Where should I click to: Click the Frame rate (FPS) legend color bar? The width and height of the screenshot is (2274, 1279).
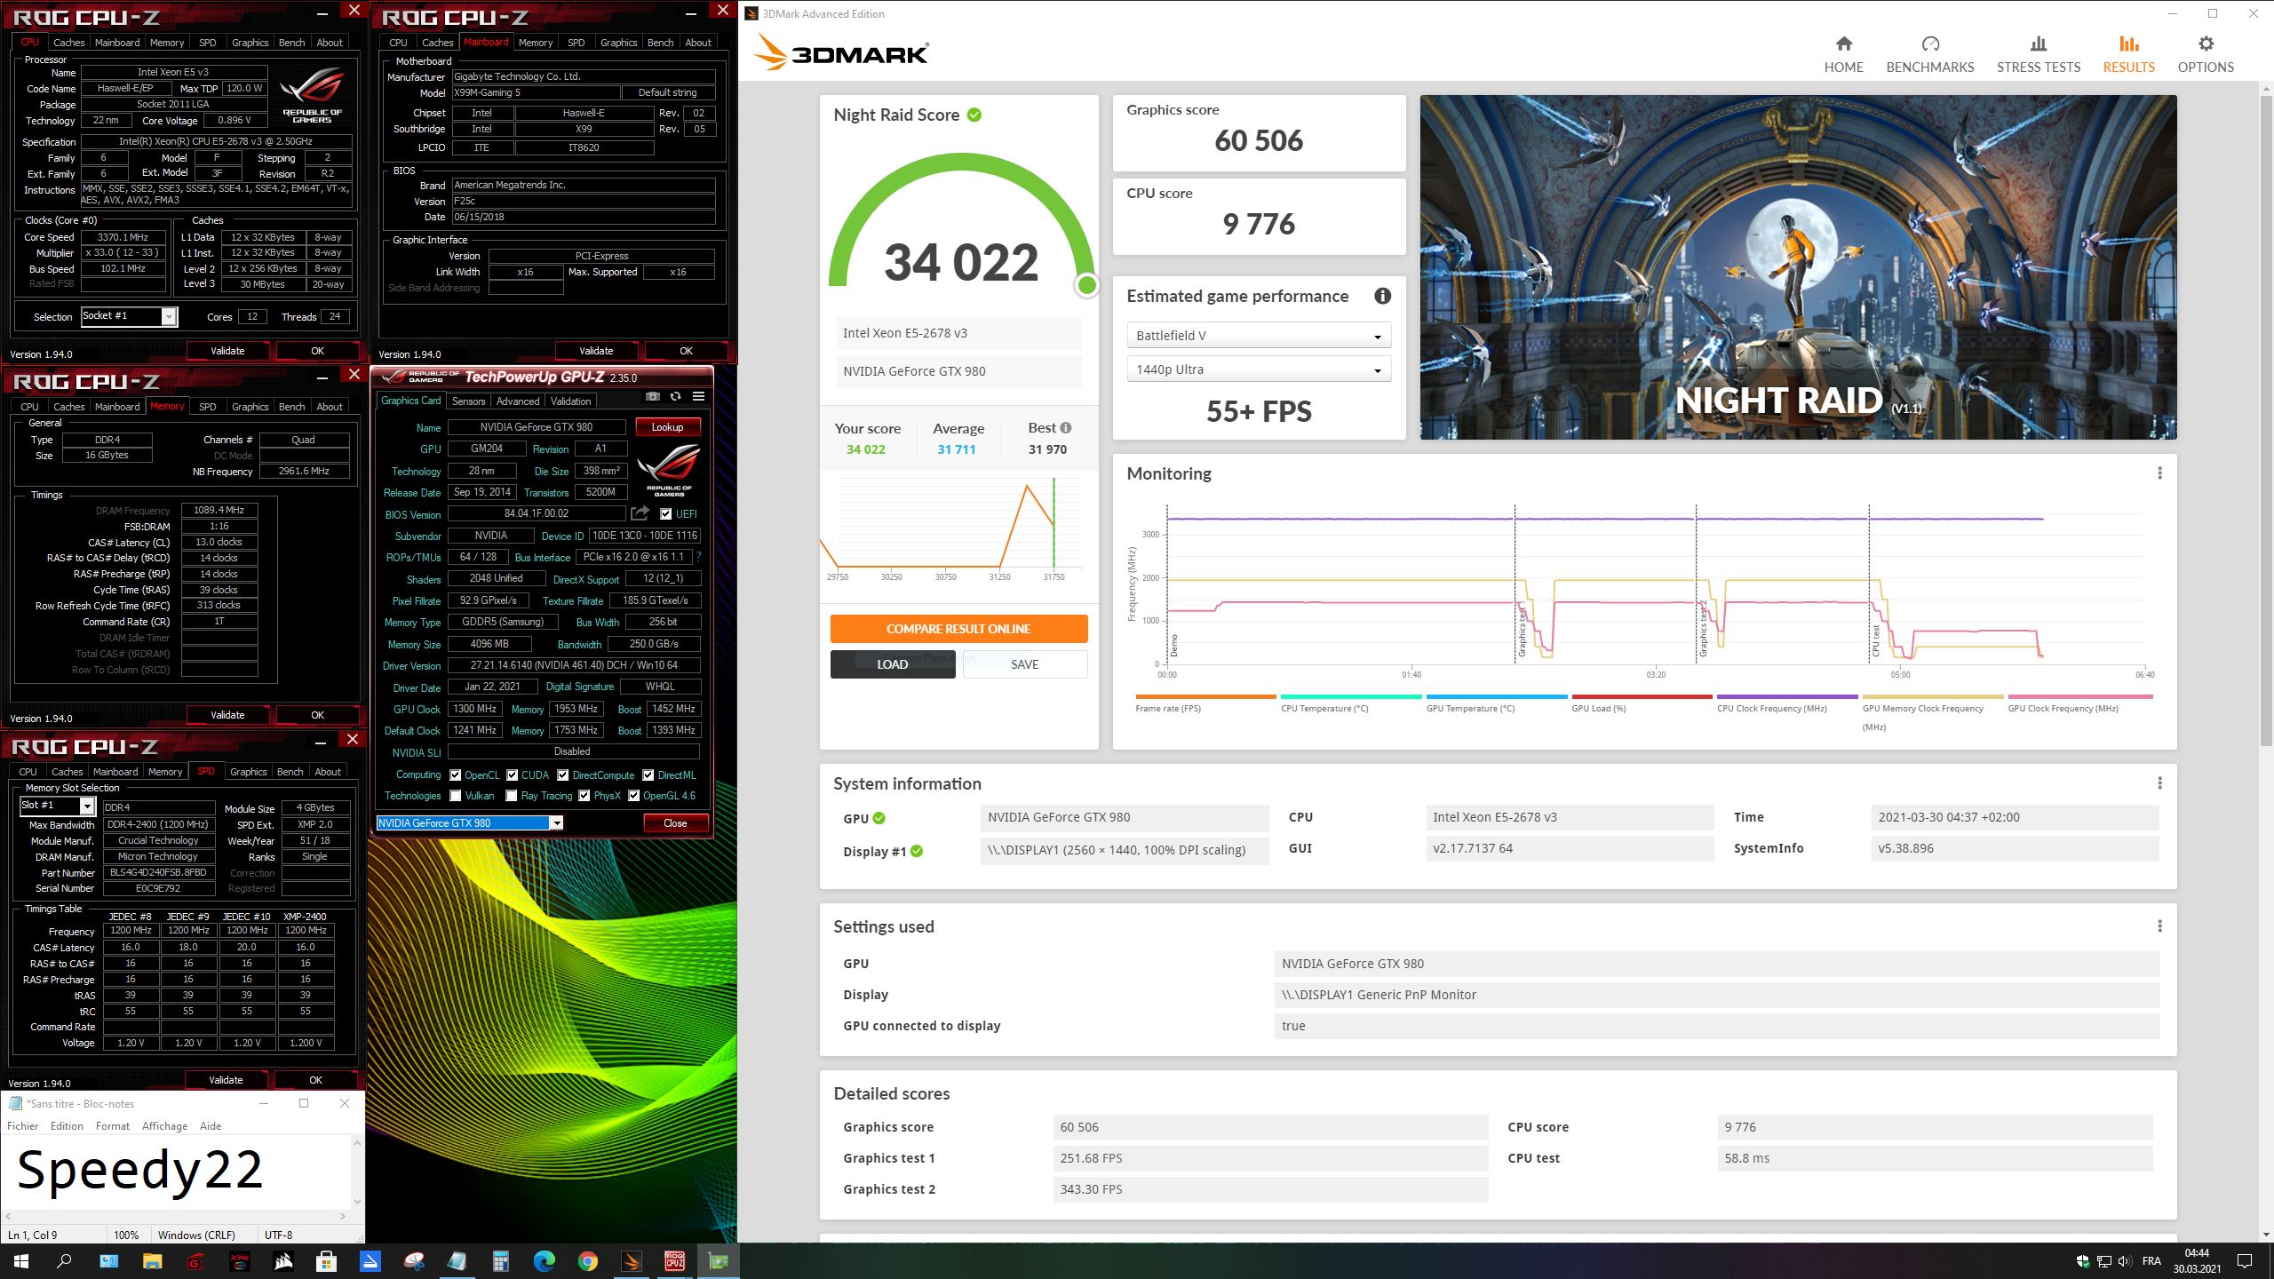point(1205,696)
